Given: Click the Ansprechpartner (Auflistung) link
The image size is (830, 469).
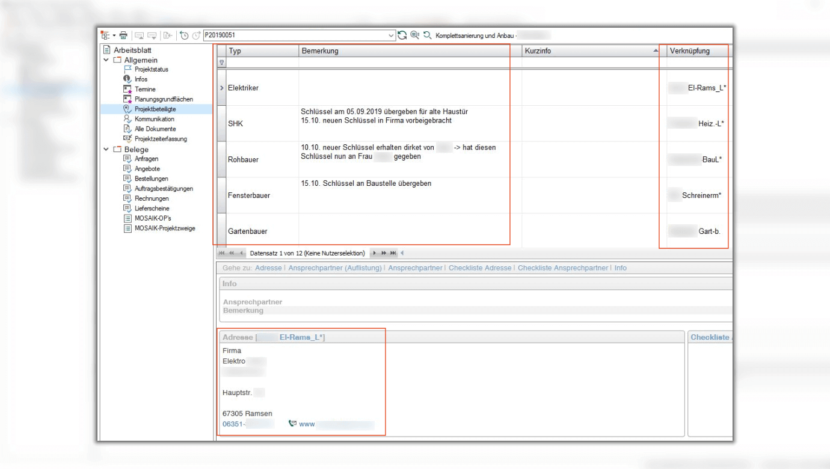Looking at the screenshot, I should [x=334, y=268].
